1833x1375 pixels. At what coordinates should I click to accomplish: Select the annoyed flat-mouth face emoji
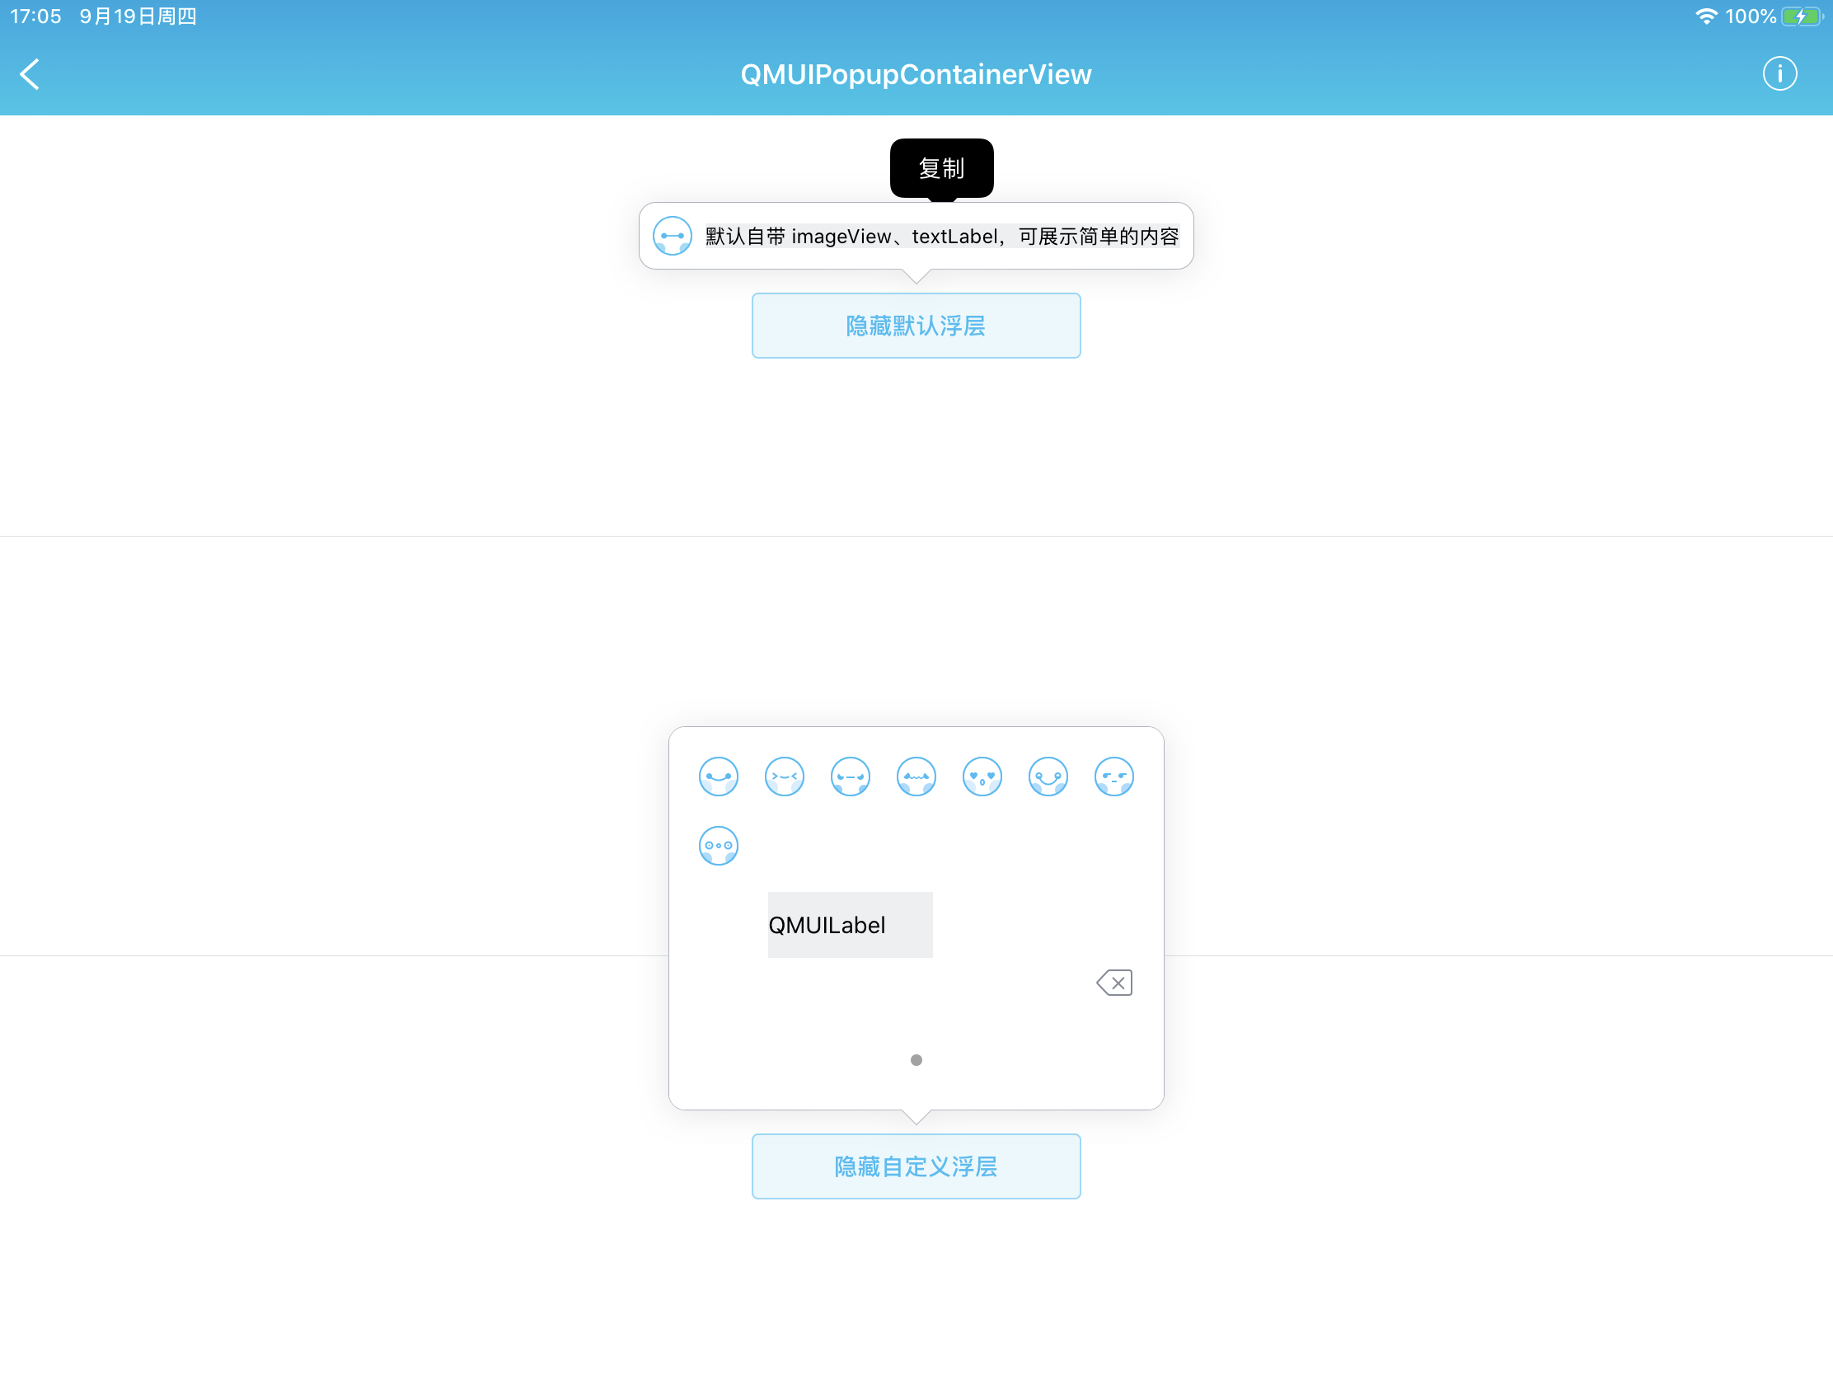pyautogui.click(x=851, y=776)
